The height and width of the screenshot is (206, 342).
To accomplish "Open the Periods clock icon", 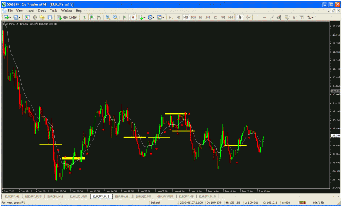I will (150, 17).
